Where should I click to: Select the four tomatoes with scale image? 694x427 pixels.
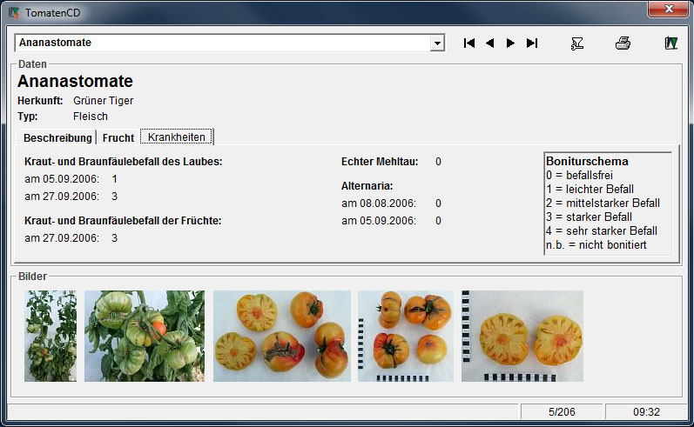[x=405, y=336]
